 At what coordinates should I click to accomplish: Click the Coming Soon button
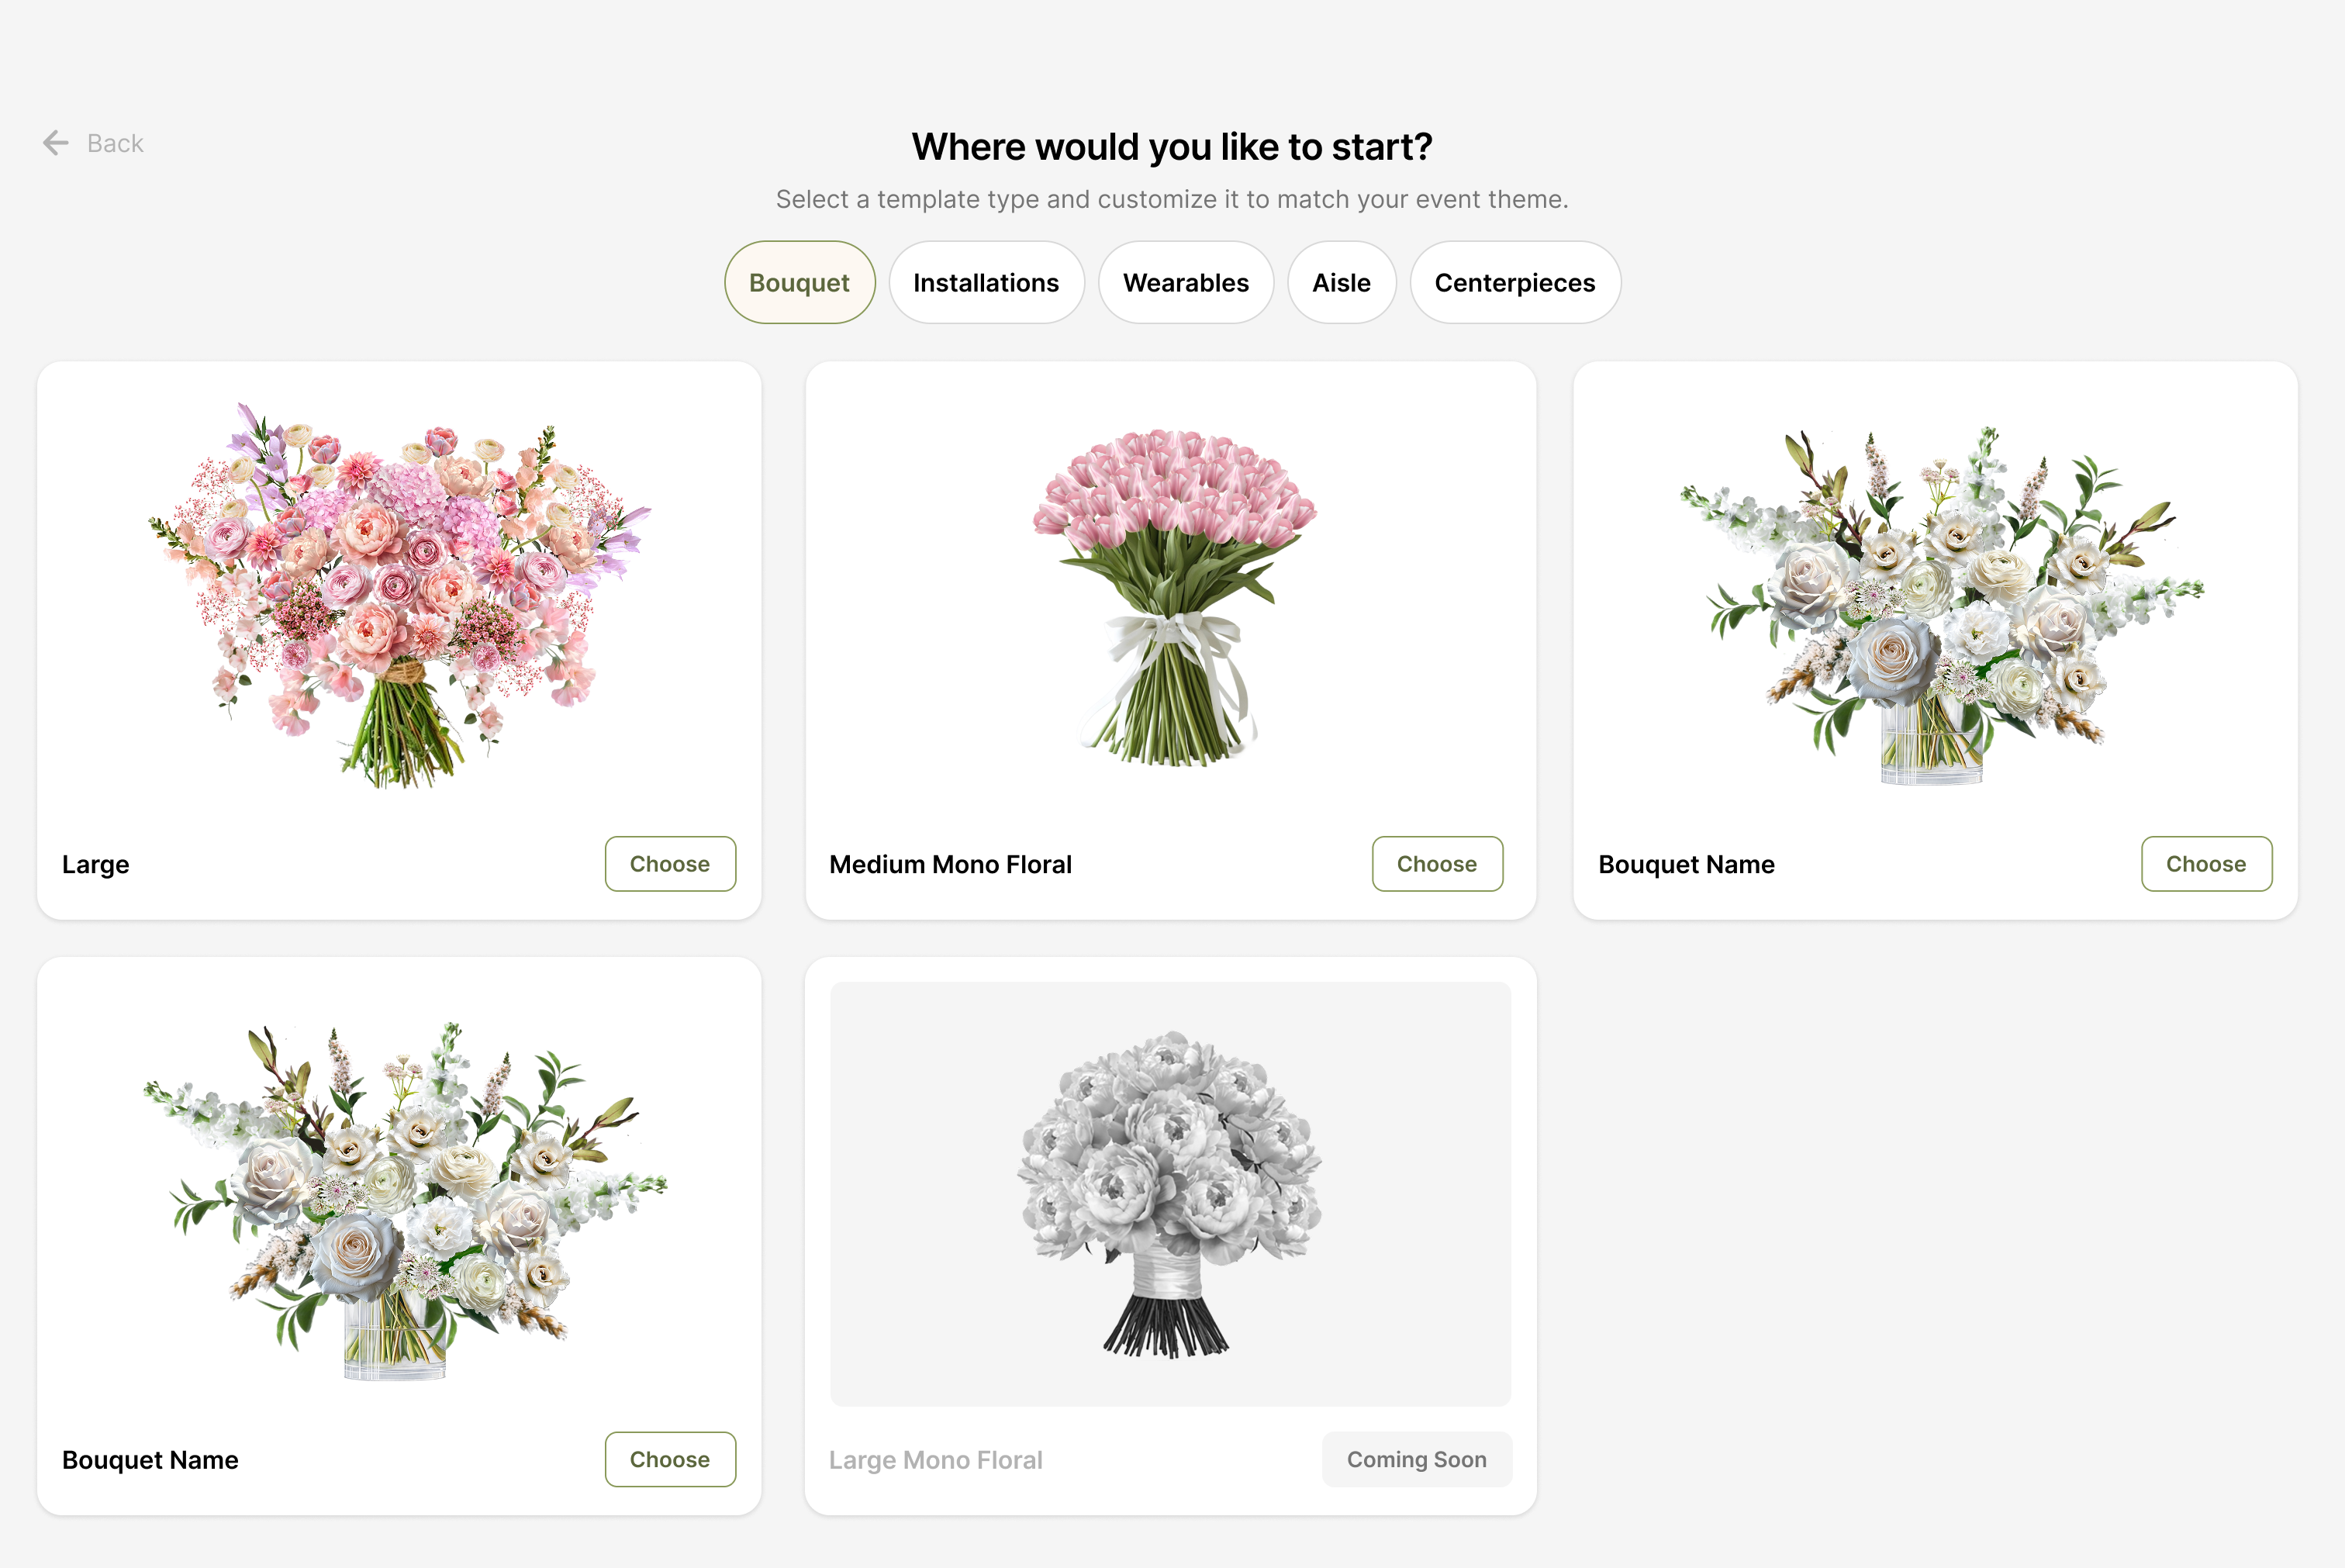(1417, 1459)
